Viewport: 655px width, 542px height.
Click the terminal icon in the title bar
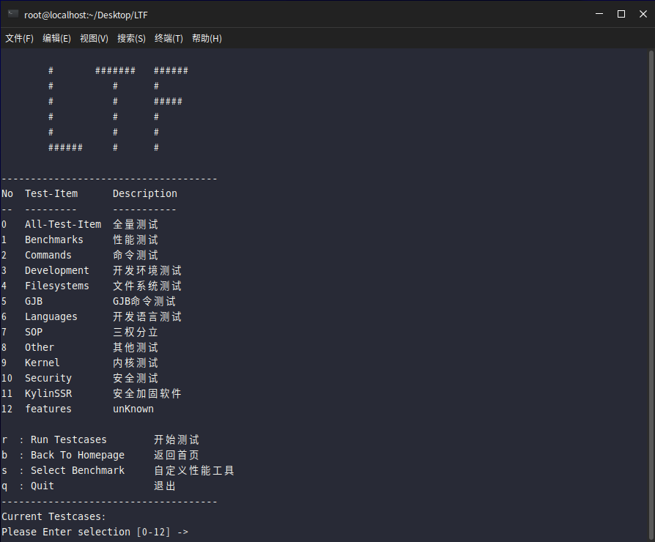pyautogui.click(x=12, y=14)
